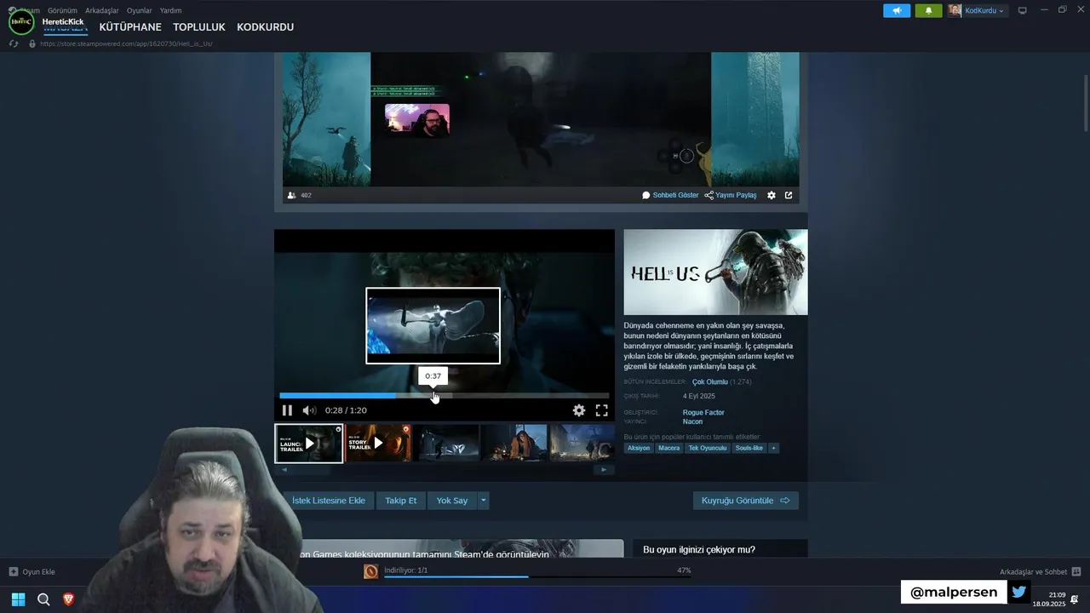Viewport: 1090px width, 613px height.
Task: Open the Tek Oyunculu tag
Action: tap(708, 448)
